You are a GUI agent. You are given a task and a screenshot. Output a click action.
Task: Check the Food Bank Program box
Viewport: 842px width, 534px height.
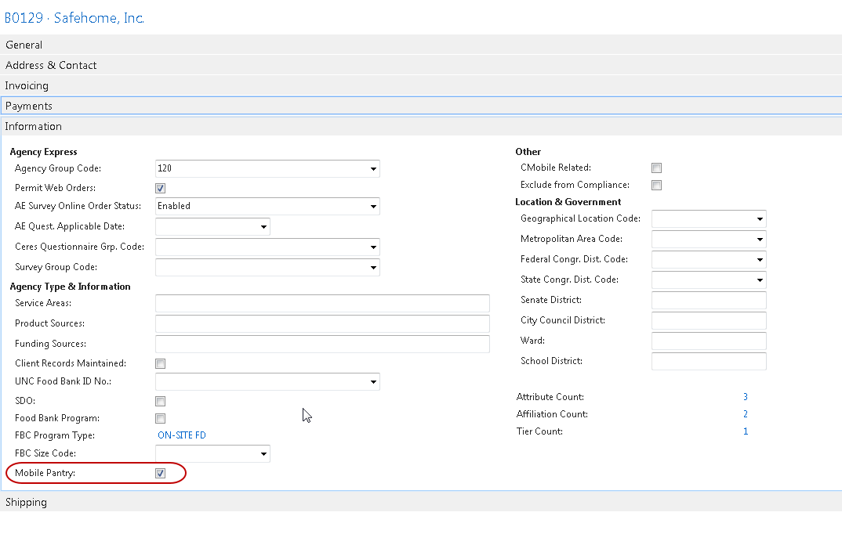click(x=161, y=419)
